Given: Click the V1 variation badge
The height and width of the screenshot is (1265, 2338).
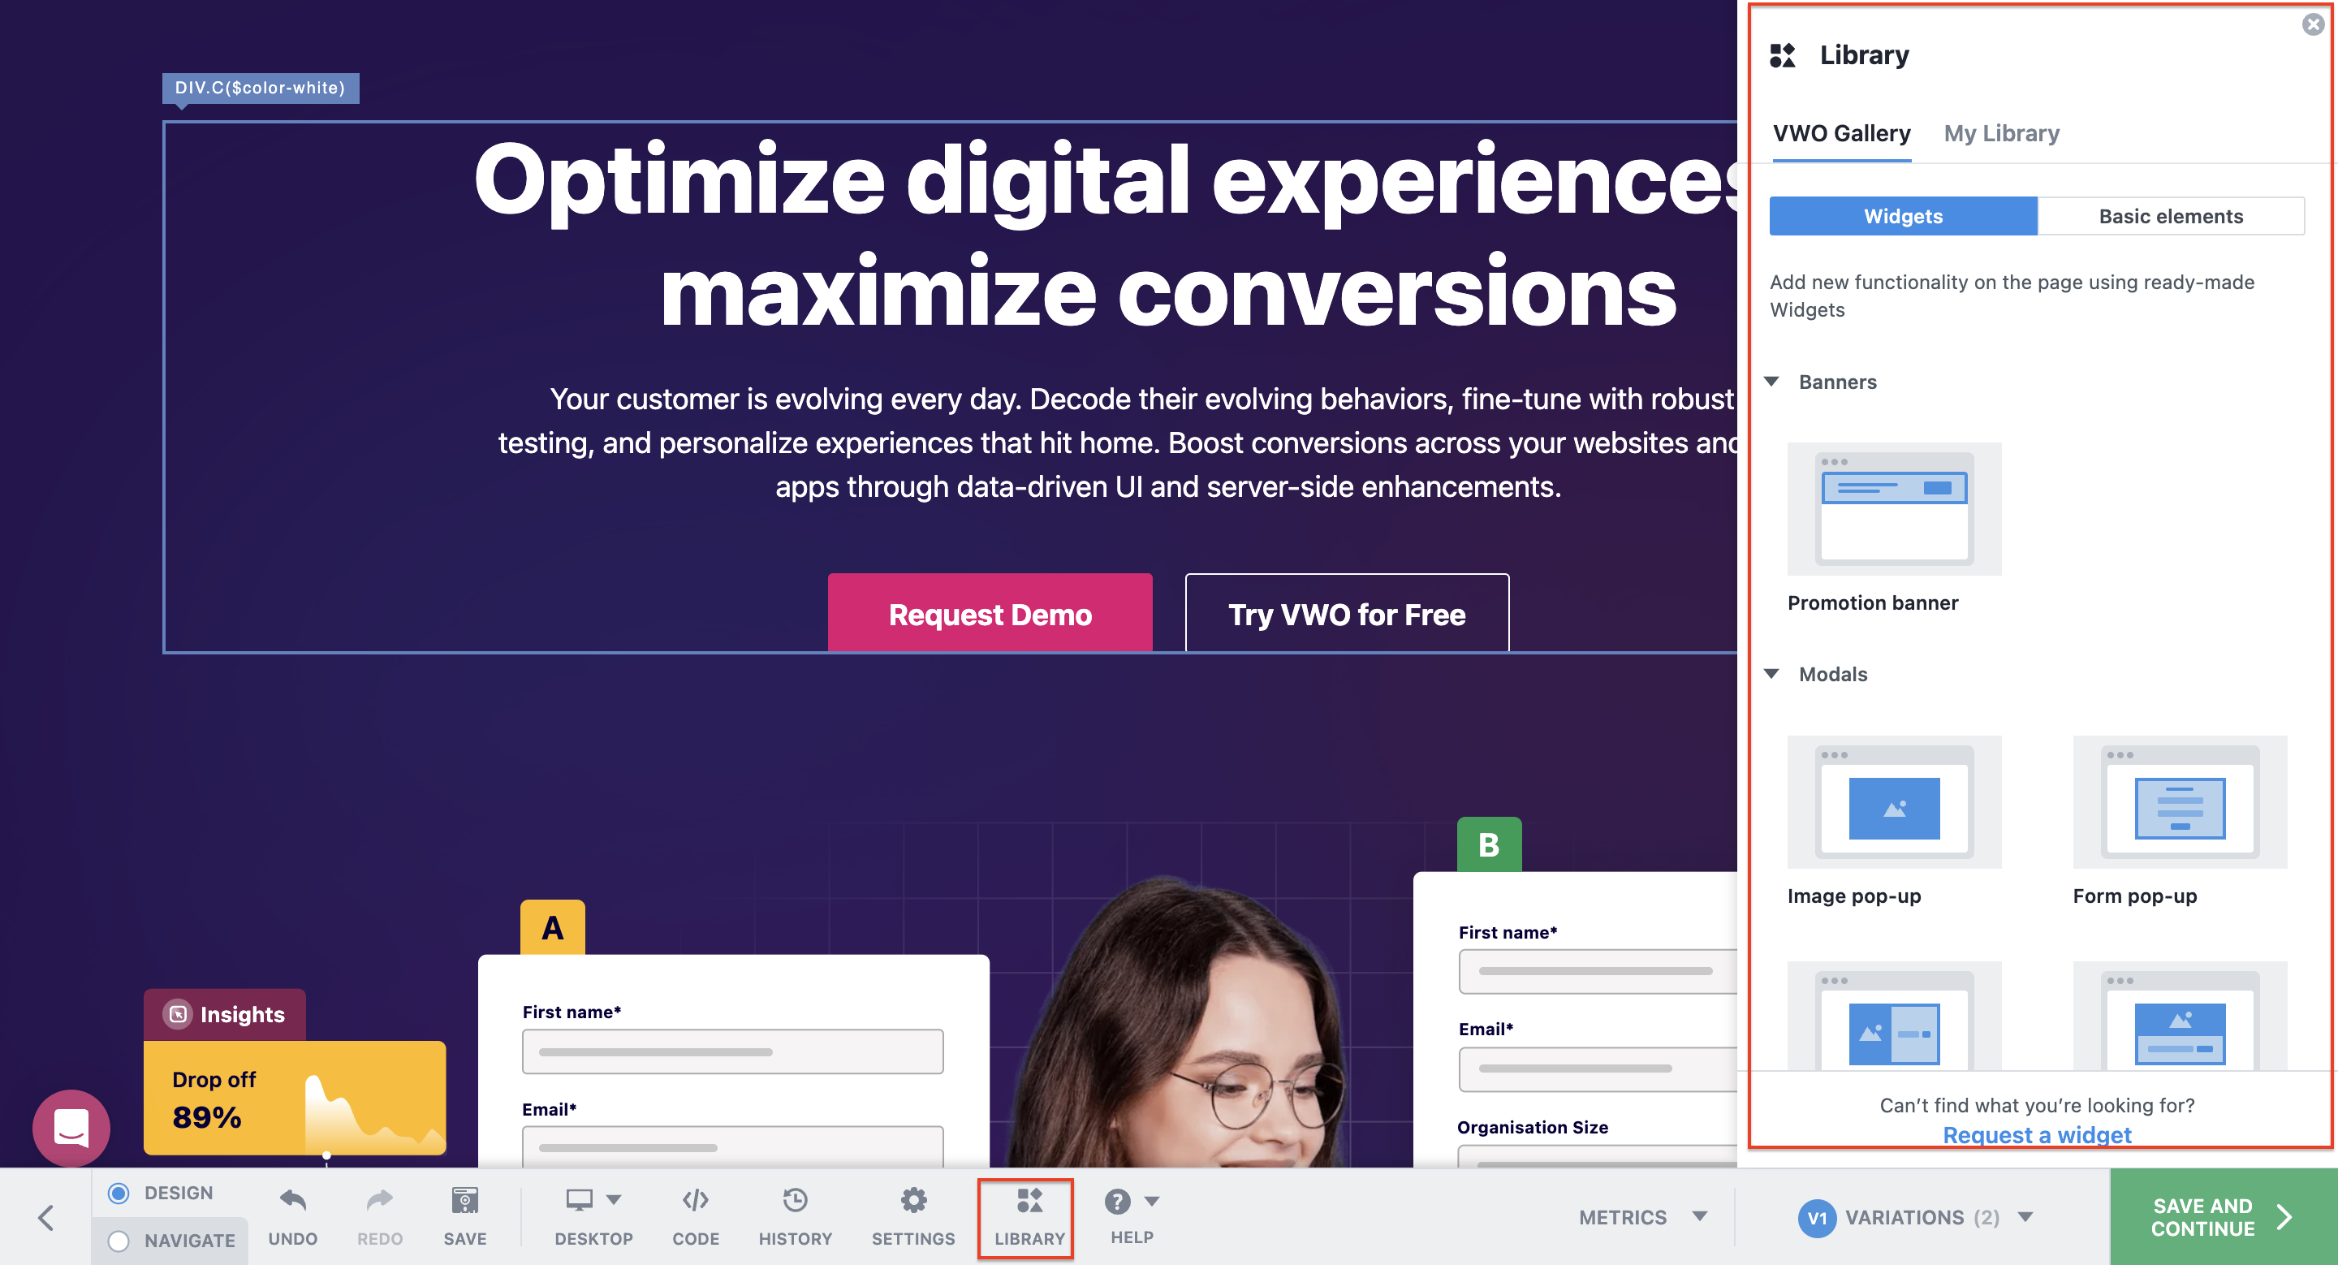Looking at the screenshot, I should [1816, 1218].
